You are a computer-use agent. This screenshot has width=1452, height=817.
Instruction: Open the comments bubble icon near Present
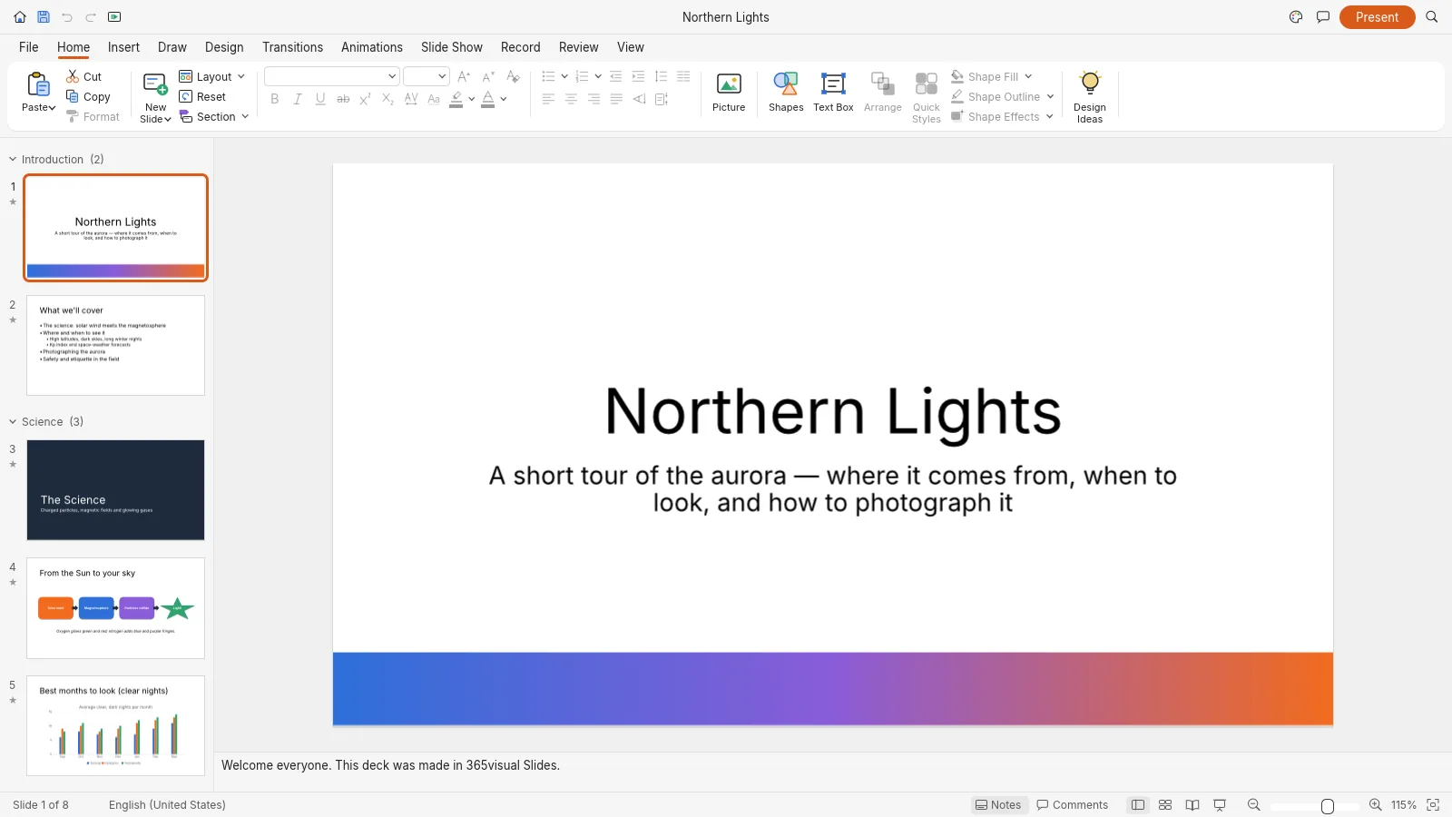point(1323,17)
